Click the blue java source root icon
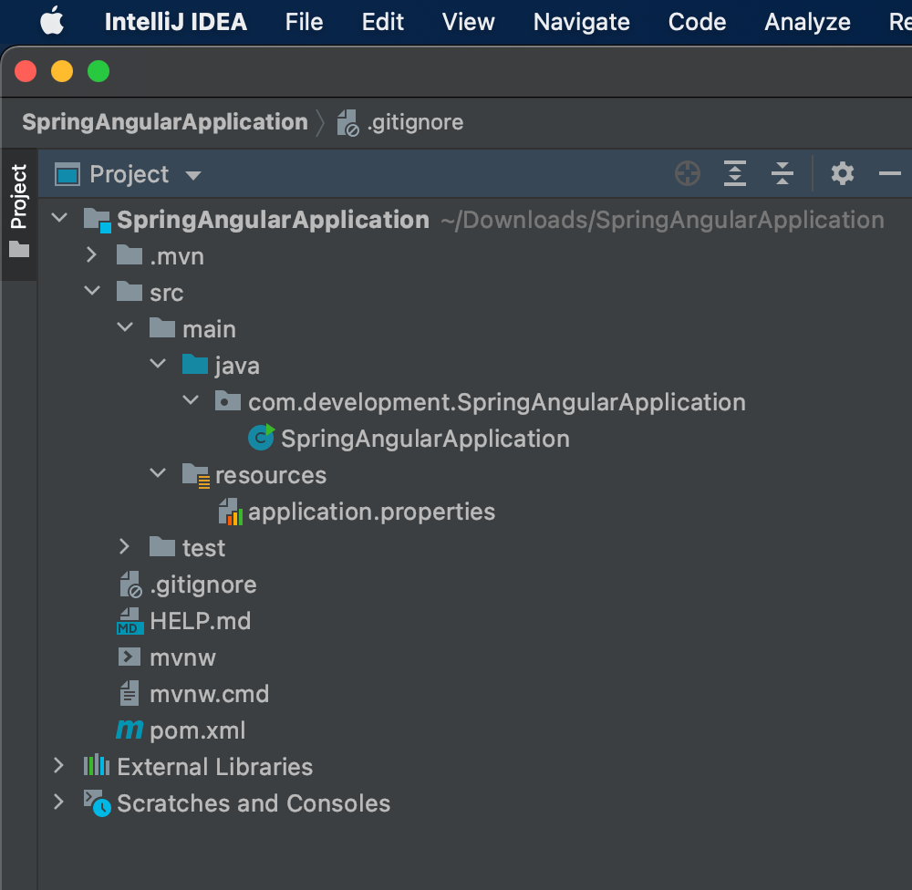Viewport: 912px width, 890px height. [195, 364]
